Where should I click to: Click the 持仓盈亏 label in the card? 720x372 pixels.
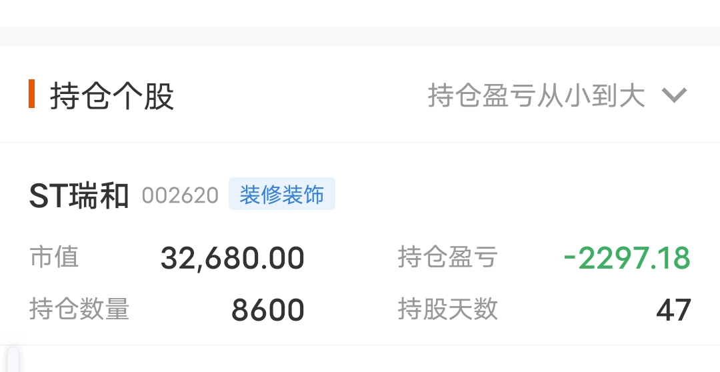click(448, 256)
